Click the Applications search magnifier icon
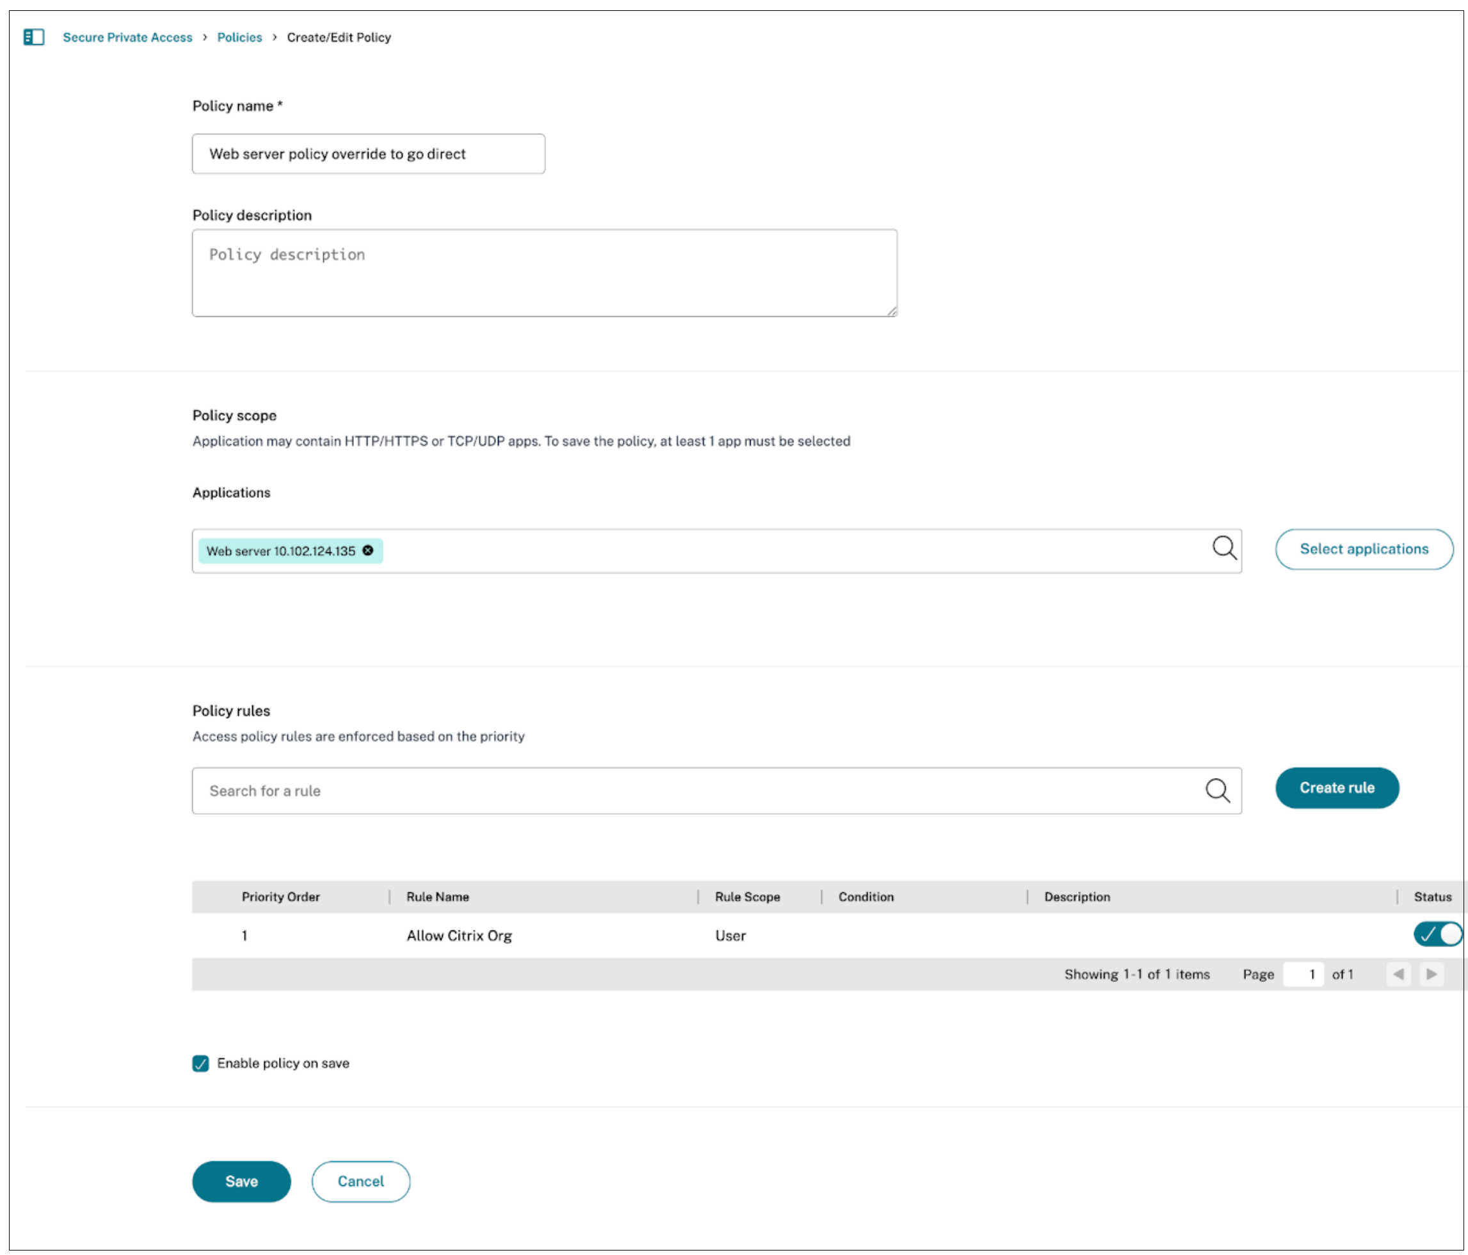 [x=1224, y=548]
